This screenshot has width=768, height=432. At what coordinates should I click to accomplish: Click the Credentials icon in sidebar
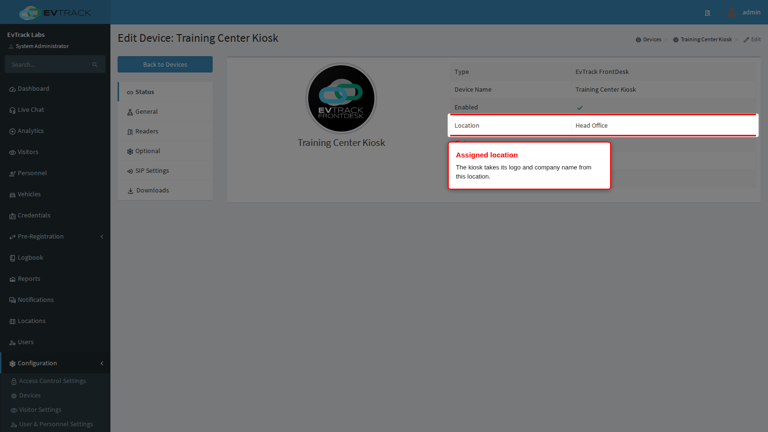pos(12,216)
